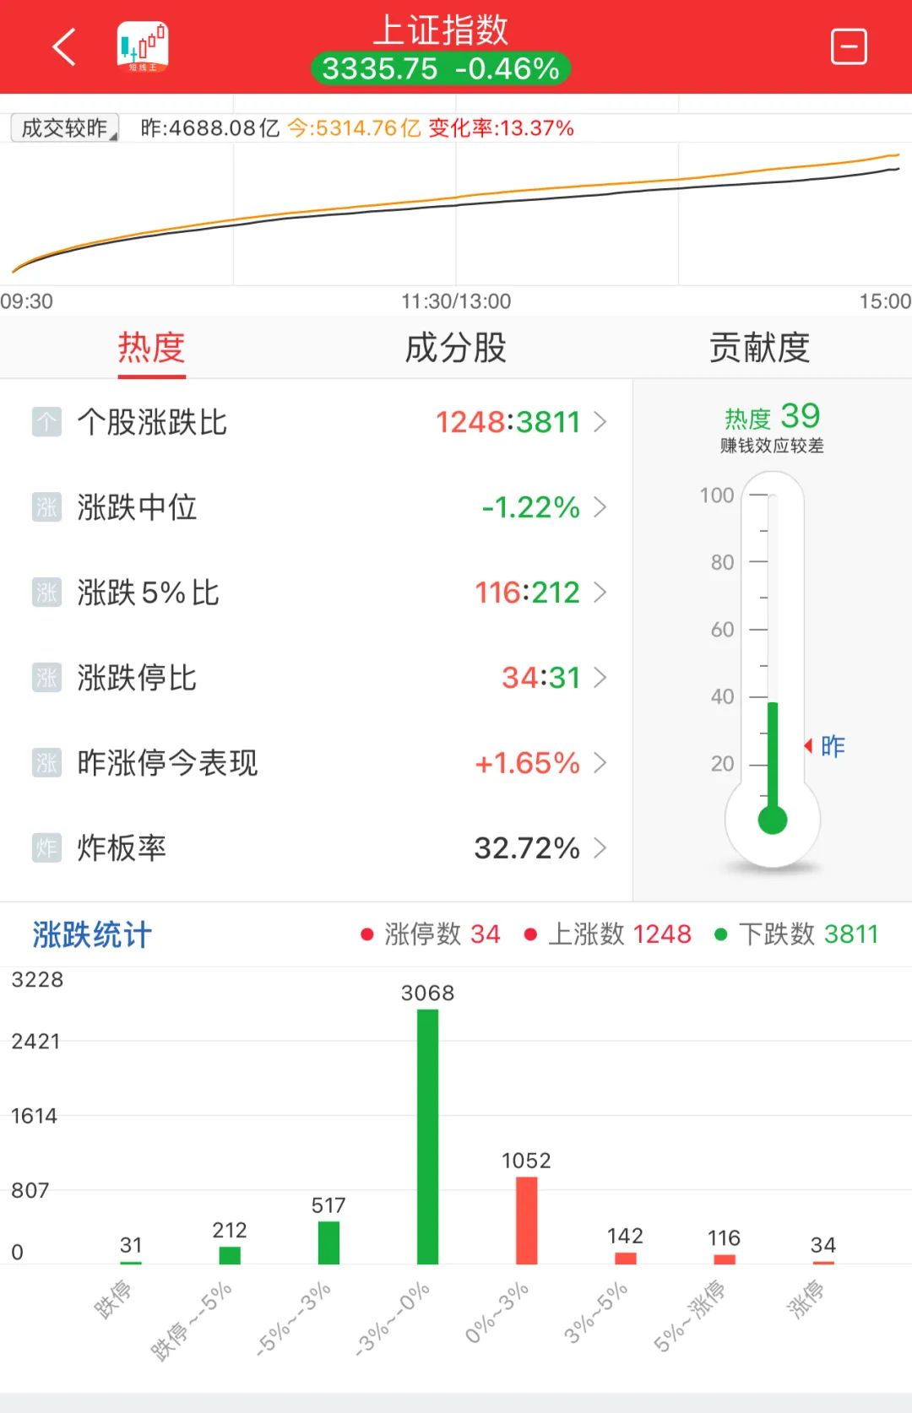The width and height of the screenshot is (912, 1413).
Task: Tap the 昨 marker on thermometer
Action: click(x=825, y=746)
